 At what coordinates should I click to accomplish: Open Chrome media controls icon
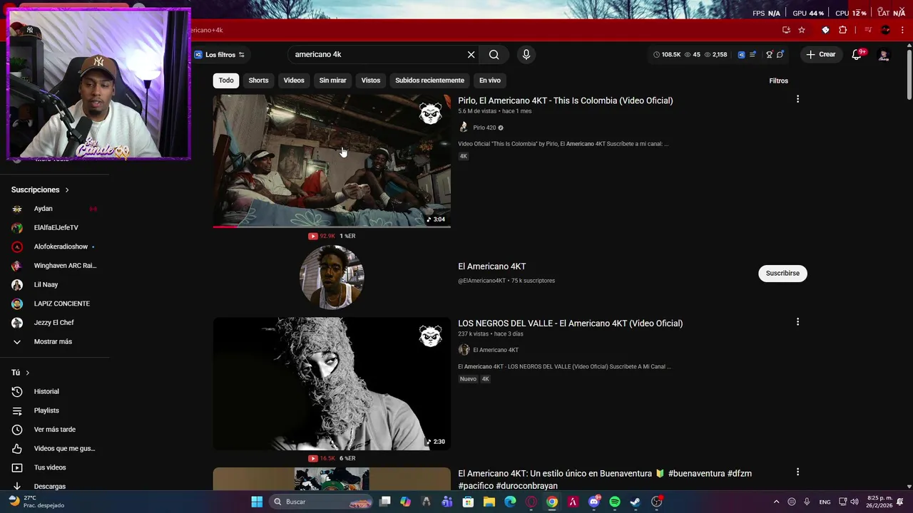(868, 30)
